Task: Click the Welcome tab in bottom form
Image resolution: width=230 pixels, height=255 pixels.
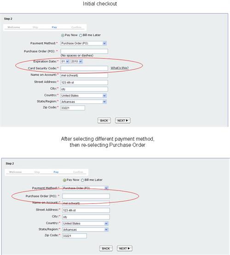Action: click(x=16, y=172)
